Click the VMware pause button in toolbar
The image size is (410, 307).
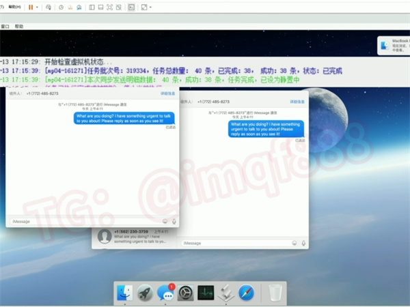pyautogui.click(x=31, y=7)
